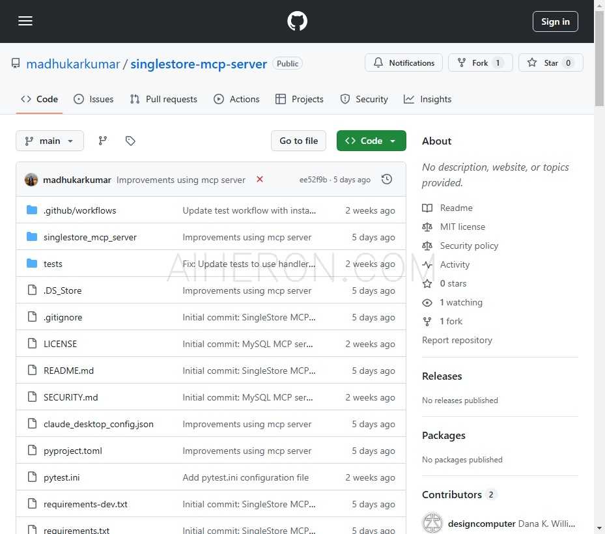Open commit ee52f9b link
Screen dimensions: 605x534
coord(313,180)
